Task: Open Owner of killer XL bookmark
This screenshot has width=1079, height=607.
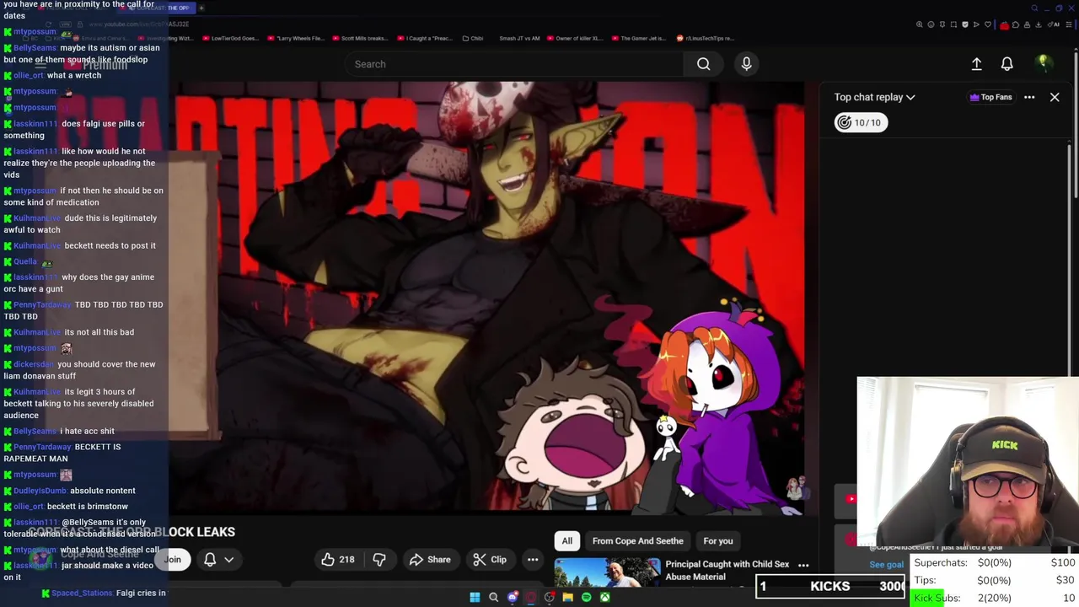Action: (x=576, y=38)
